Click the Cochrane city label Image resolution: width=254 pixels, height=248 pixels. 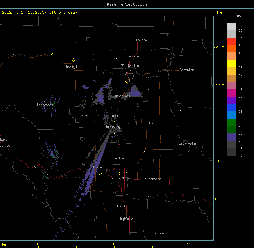point(95,167)
